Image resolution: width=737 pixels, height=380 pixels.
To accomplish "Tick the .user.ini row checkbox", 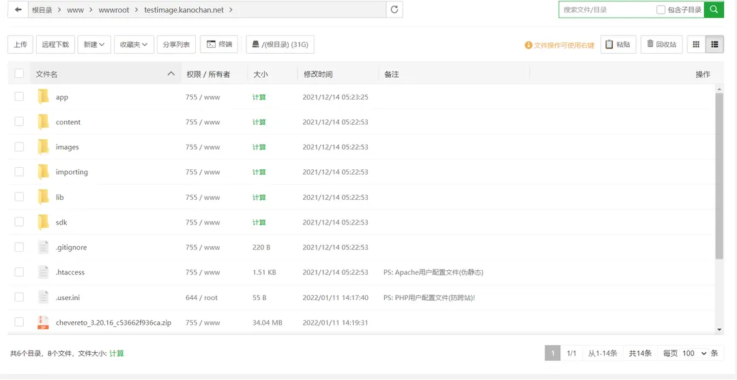I will coord(19,297).
